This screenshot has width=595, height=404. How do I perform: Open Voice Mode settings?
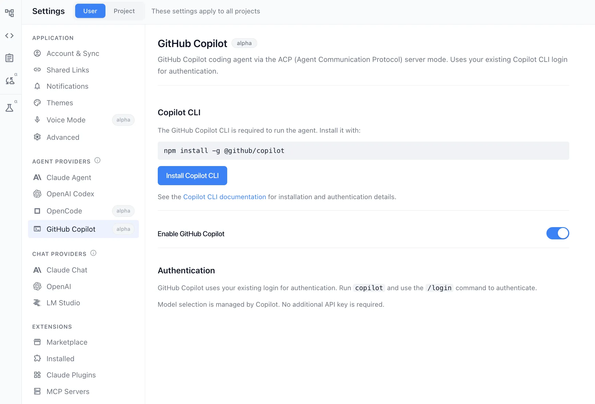(83, 120)
